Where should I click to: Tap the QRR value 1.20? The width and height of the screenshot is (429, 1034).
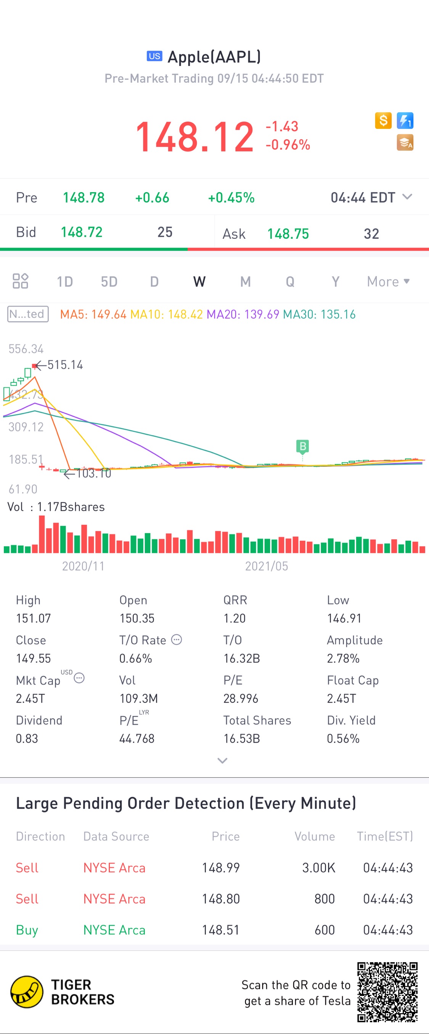235,618
